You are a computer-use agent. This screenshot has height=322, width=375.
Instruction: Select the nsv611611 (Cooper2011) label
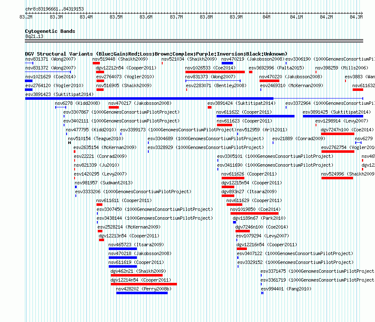point(124,200)
